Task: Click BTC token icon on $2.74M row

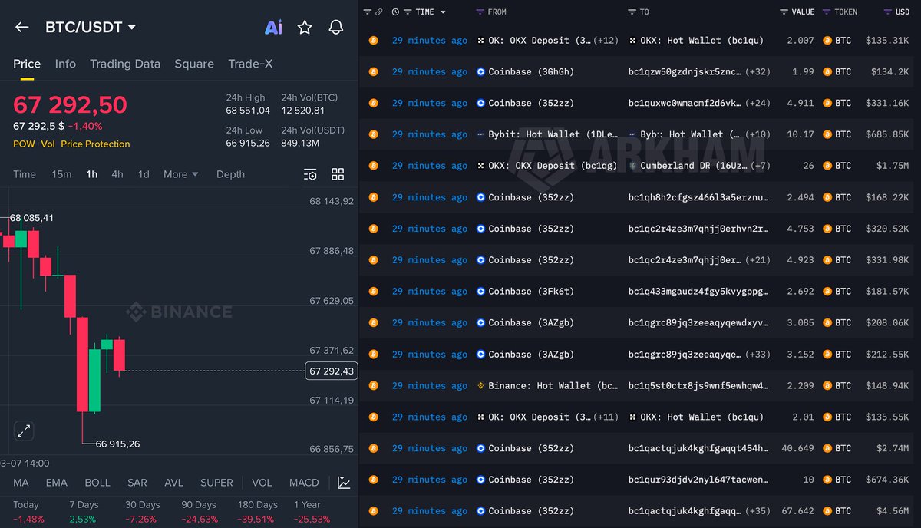Action: point(827,448)
